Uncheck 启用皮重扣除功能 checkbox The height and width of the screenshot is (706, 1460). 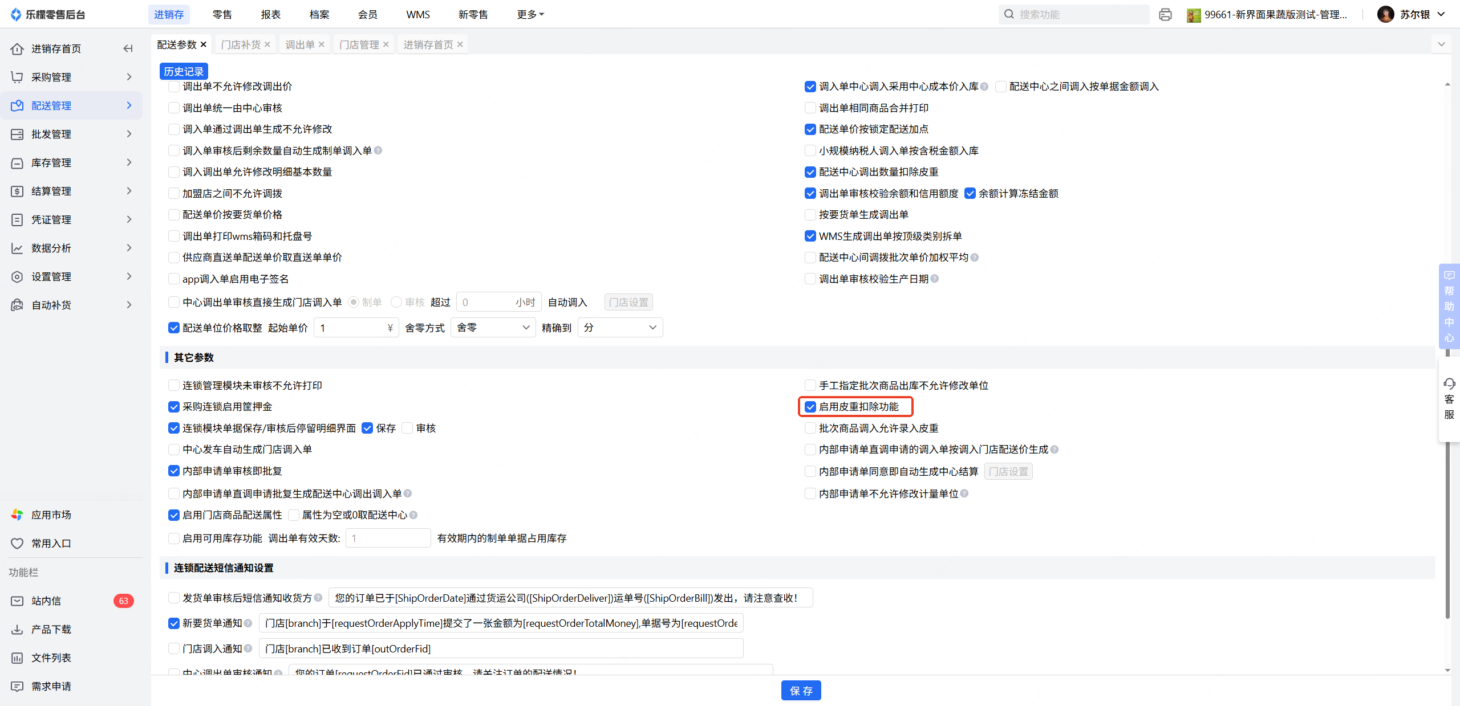(810, 407)
